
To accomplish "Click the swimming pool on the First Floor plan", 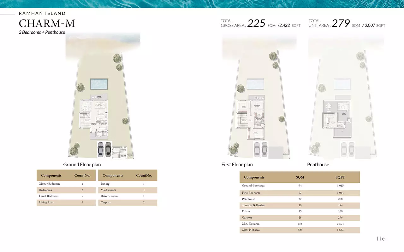I will (x=256, y=84).
